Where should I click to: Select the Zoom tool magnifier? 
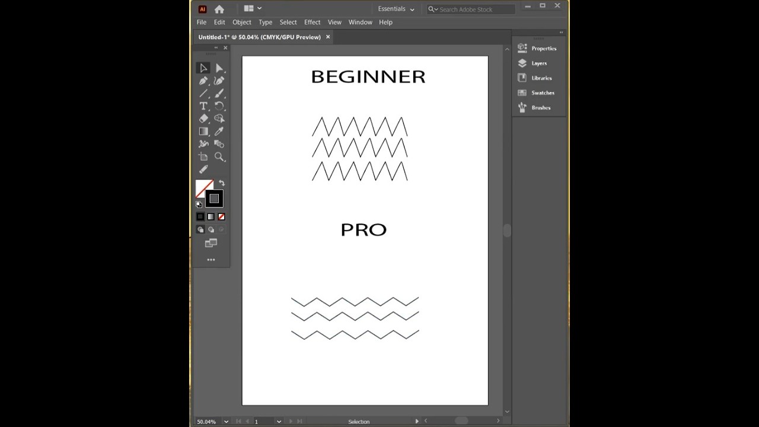(x=219, y=157)
